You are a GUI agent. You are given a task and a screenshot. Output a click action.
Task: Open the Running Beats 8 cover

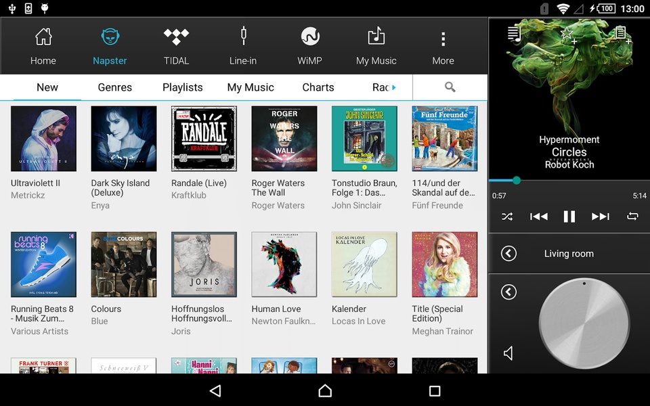coord(43,265)
